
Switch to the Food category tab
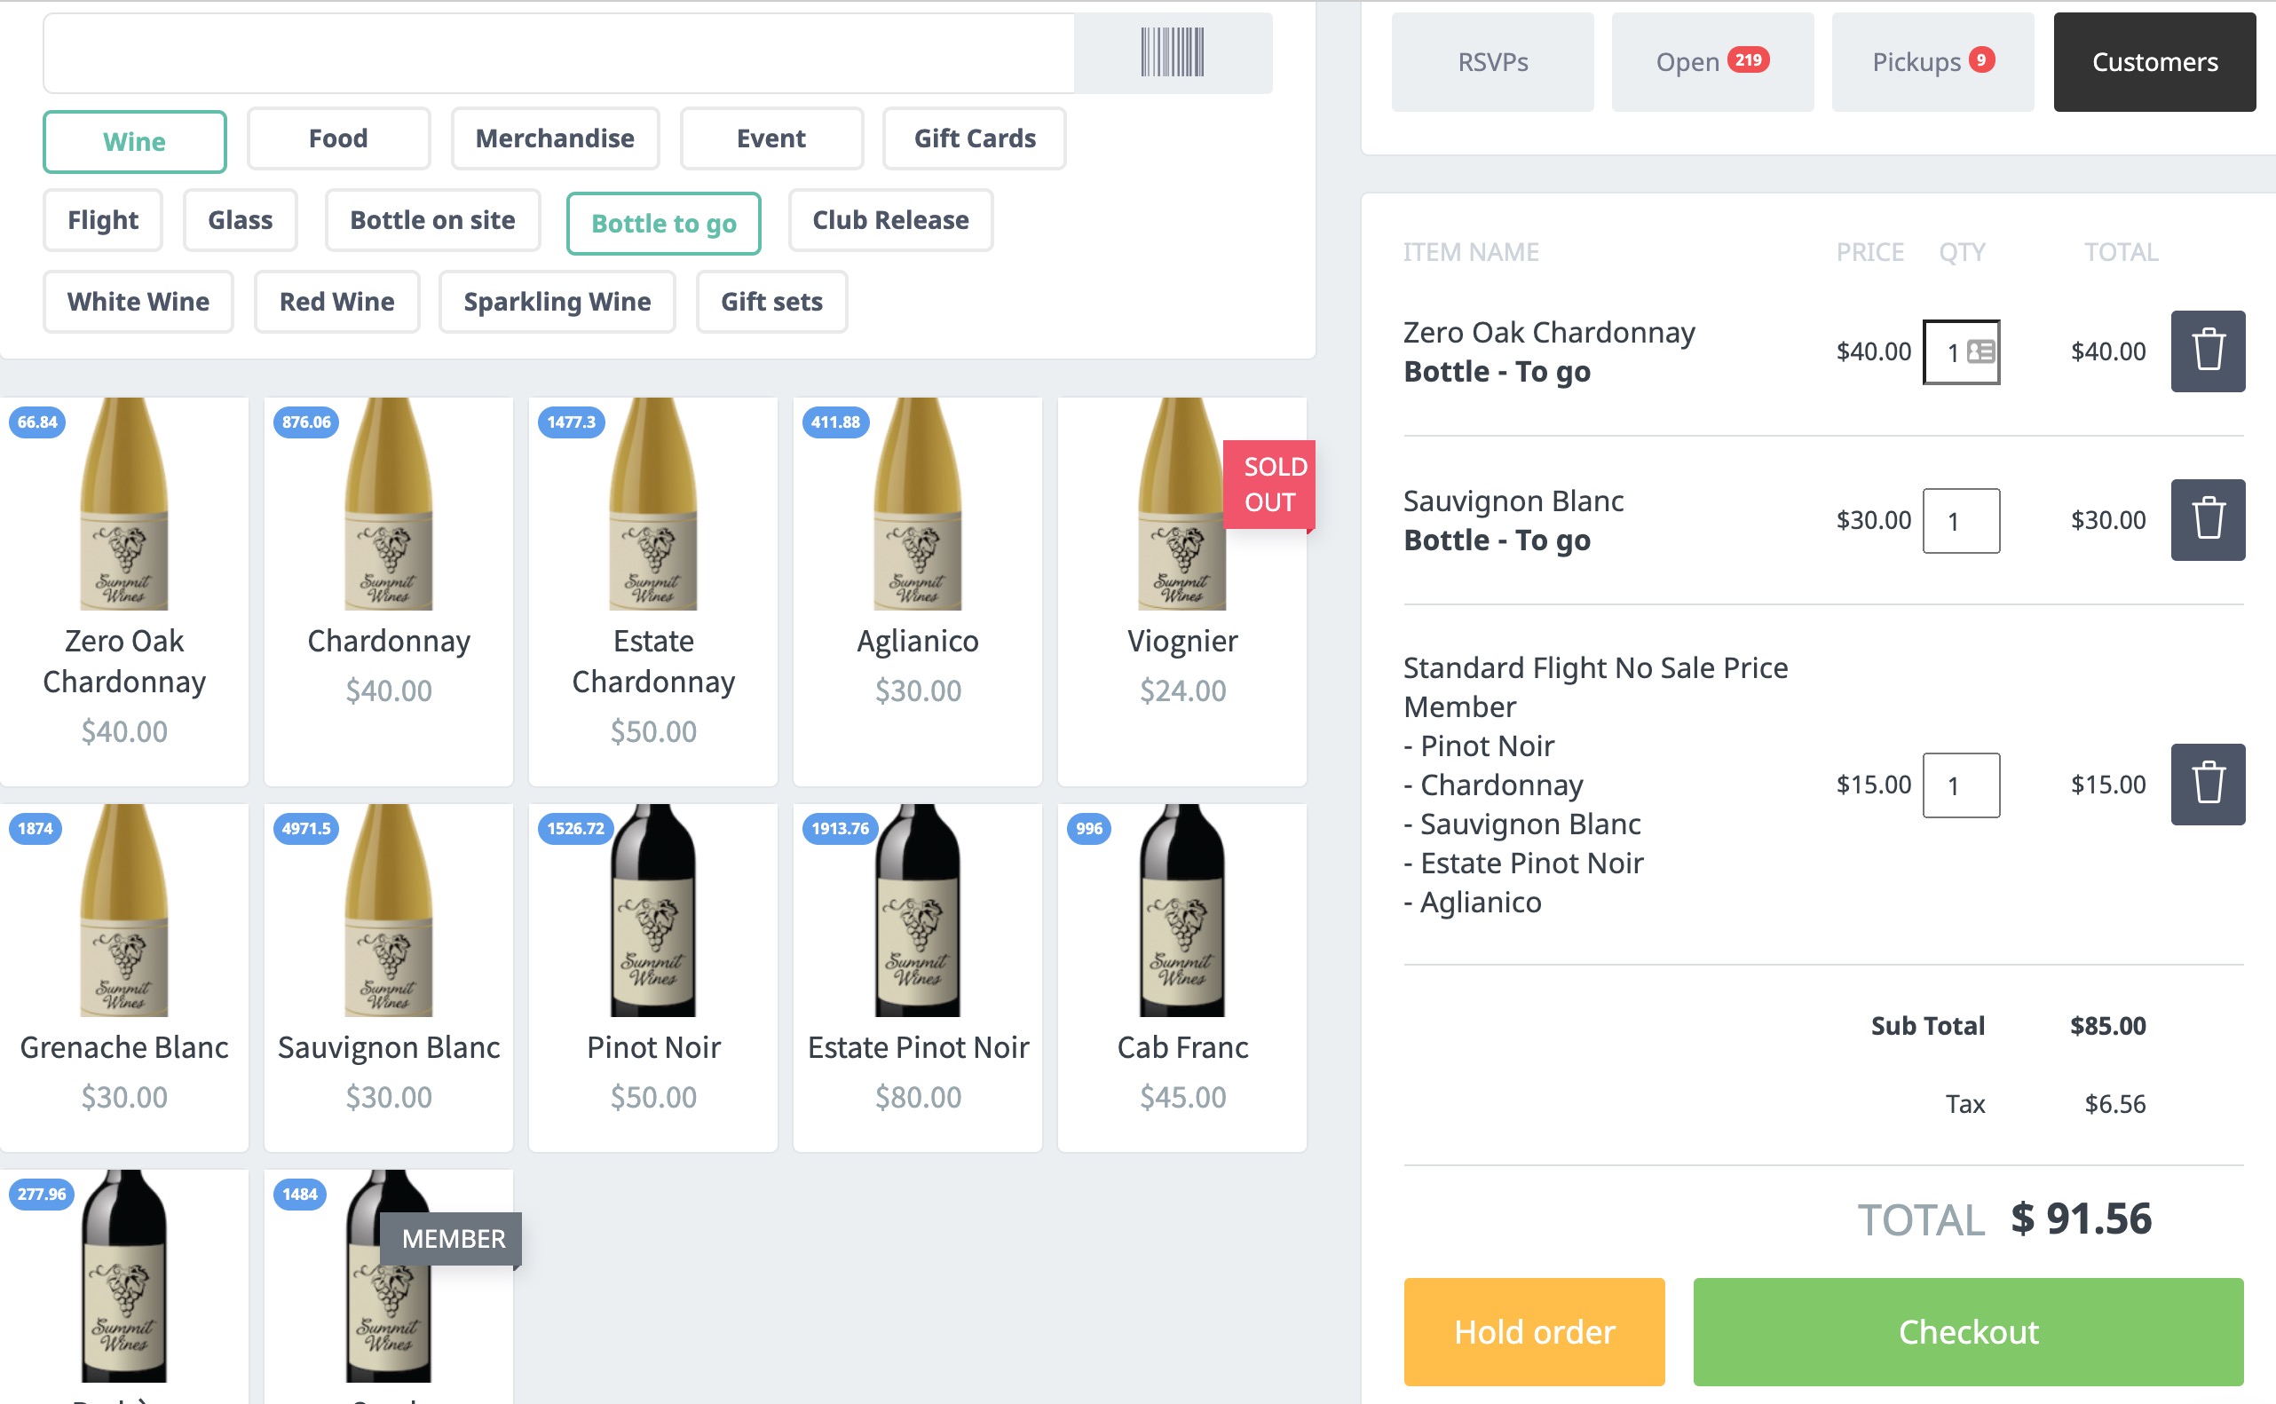pos(338,138)
